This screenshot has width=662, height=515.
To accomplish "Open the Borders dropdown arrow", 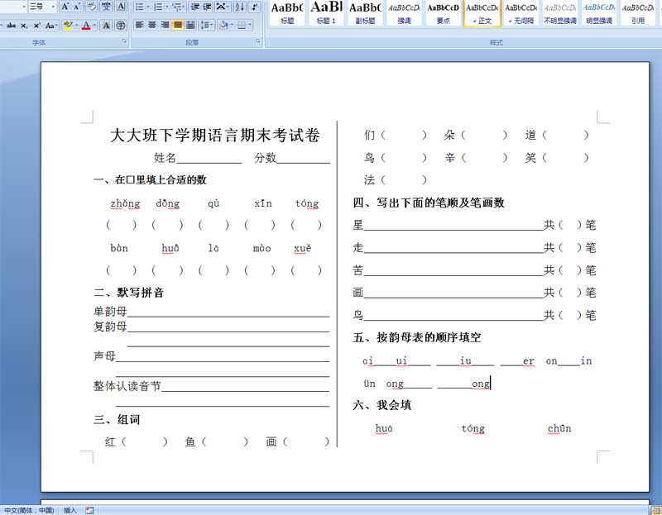I will 250,26.
